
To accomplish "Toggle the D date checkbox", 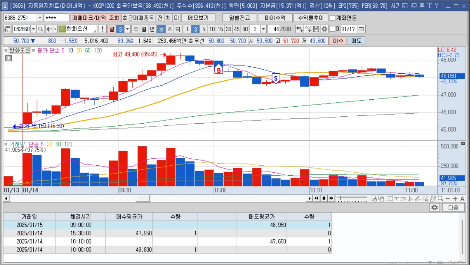I will [333, 29].
